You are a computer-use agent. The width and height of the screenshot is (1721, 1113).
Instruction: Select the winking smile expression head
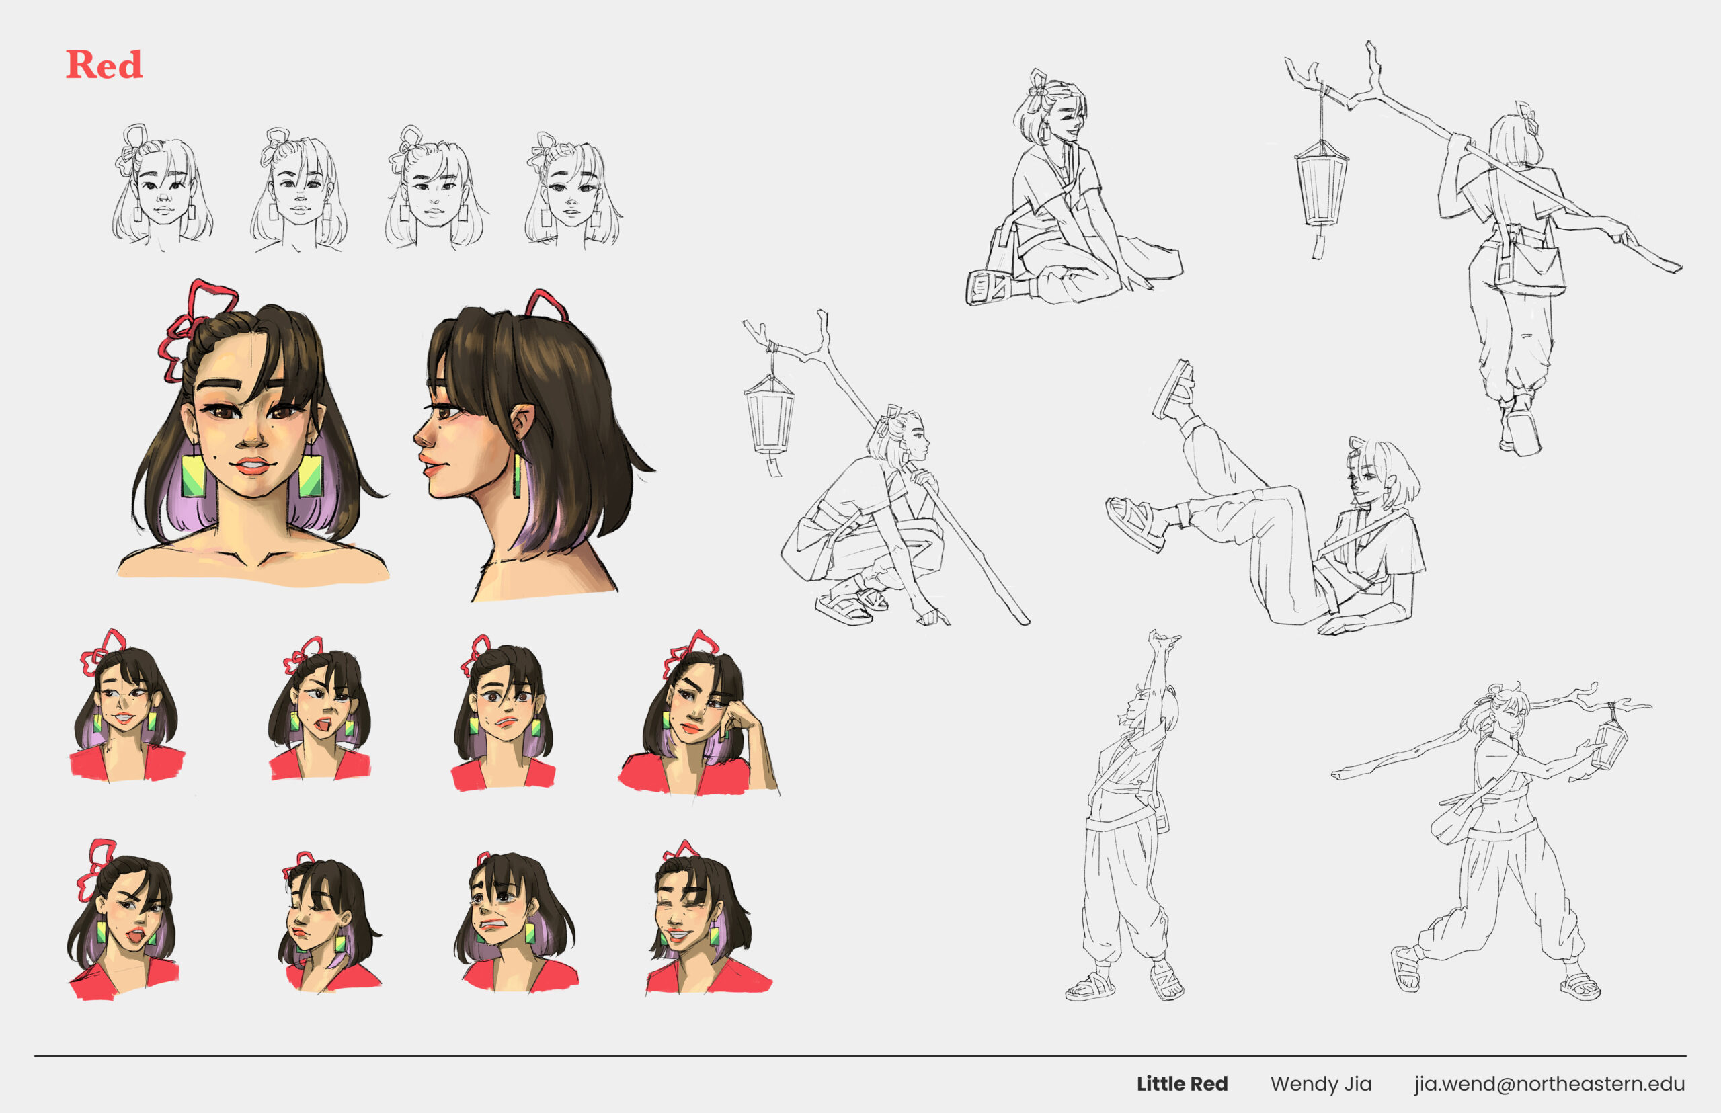(x=709, y=917)
